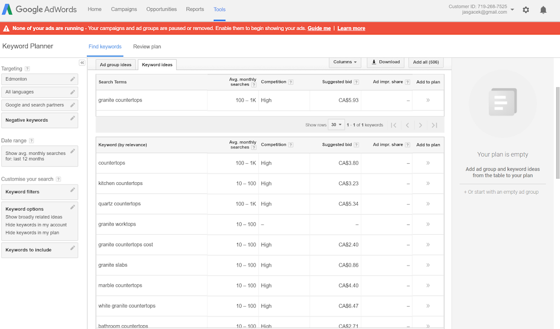Viewport: 560px width, 329px height.
Task: Edit the date range pencil
Action: tap(73, 151)
